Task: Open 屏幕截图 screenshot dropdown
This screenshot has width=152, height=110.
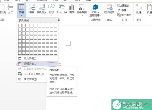Action: 82,10
